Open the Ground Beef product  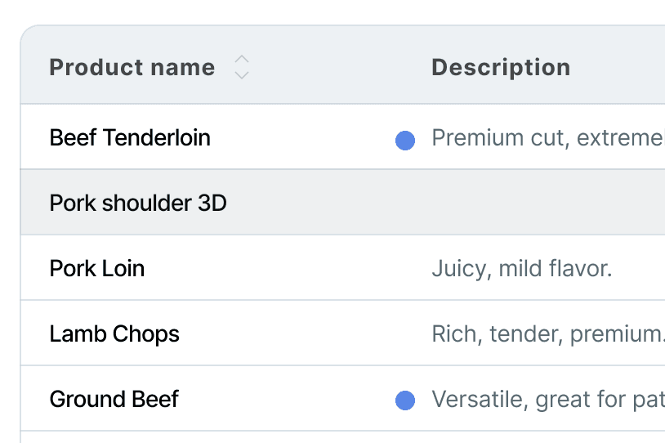114,400
